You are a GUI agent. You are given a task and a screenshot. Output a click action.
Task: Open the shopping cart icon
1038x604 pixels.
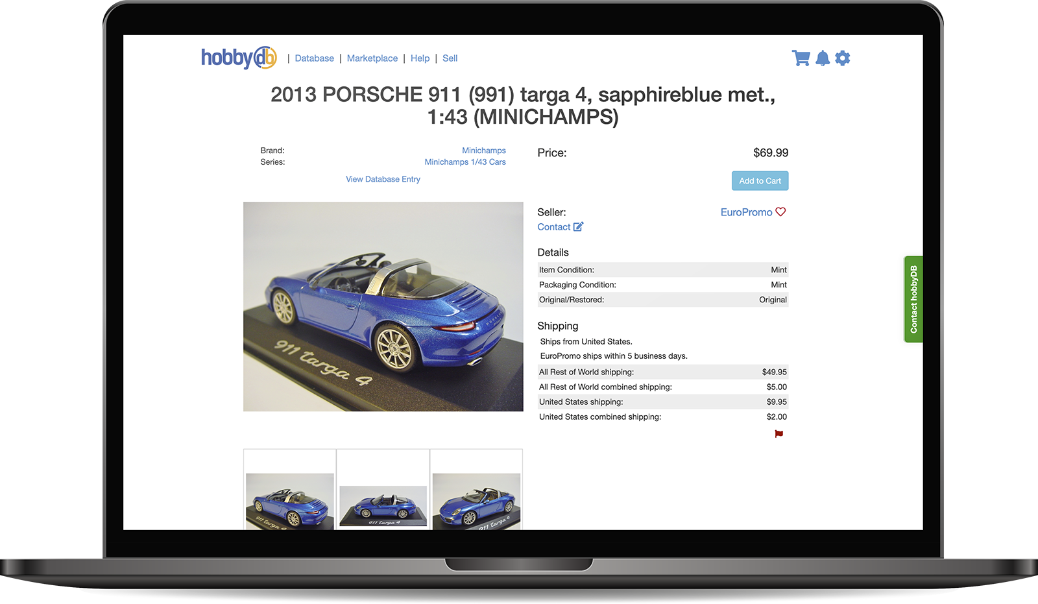[801, 58]
